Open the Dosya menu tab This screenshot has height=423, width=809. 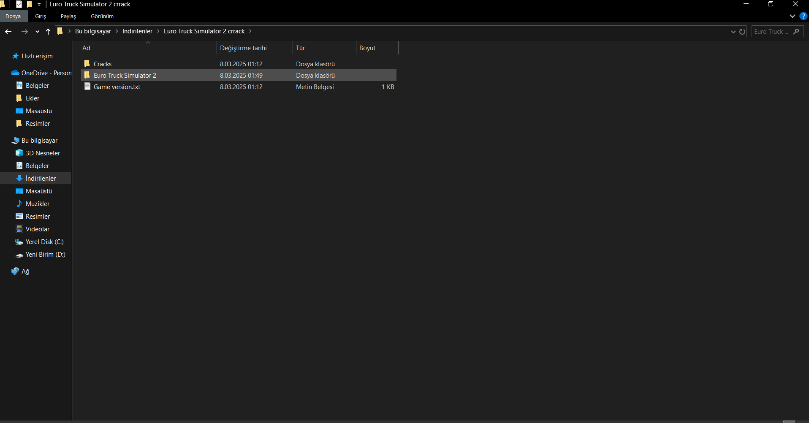point(13,16)
